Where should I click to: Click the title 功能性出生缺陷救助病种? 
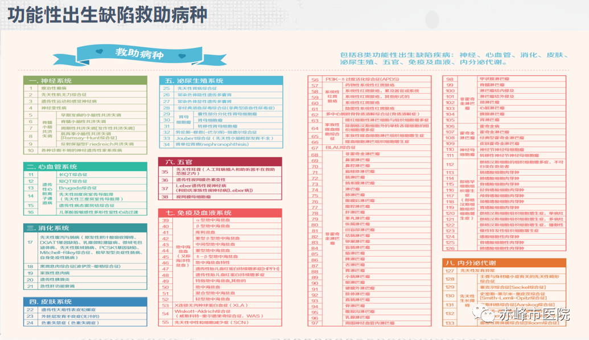108,15
